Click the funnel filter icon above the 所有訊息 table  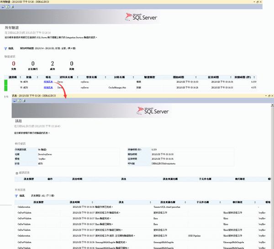pos(16,196)
